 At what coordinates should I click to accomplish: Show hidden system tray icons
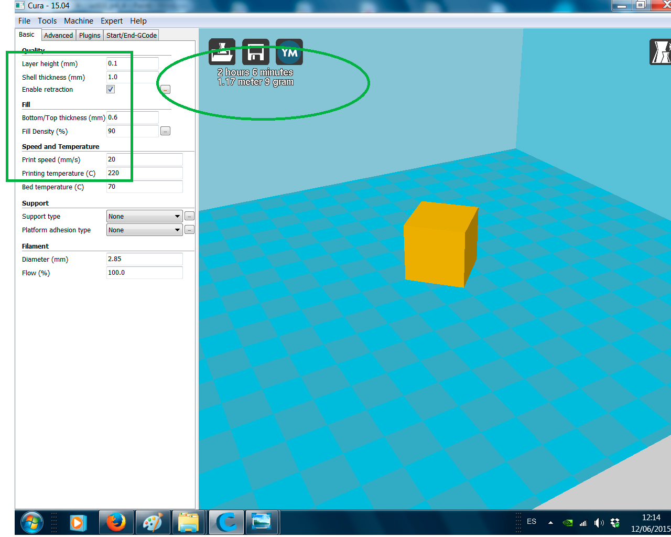(550, 523)
